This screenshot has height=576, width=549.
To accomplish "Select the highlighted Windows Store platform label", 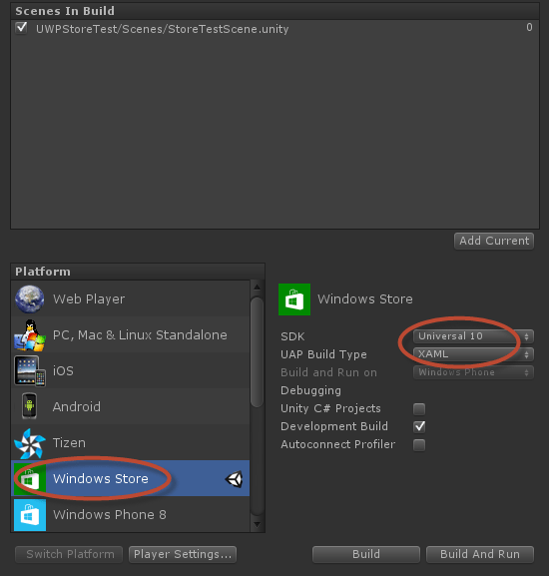I will pyautogui.click(x=101, y=478).
